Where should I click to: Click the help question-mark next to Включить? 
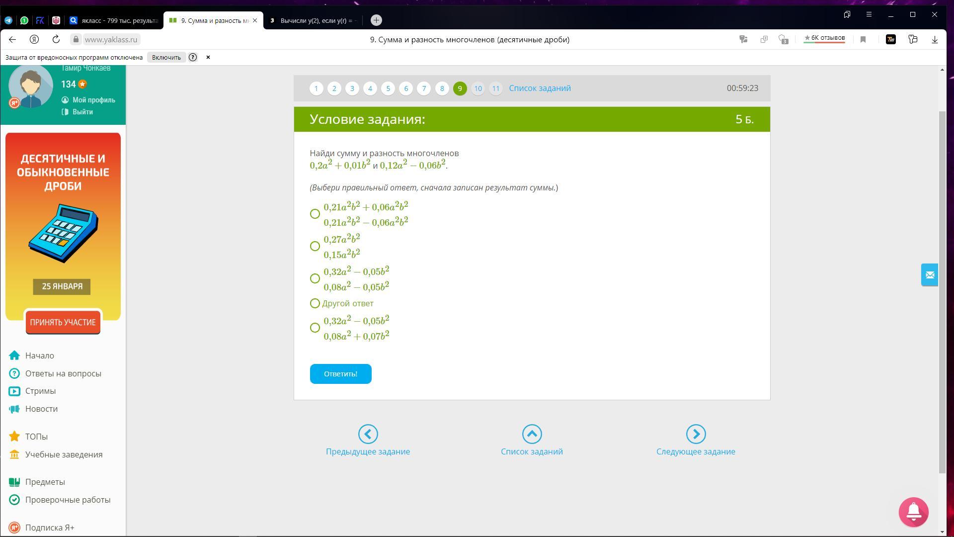pos(193,57)
